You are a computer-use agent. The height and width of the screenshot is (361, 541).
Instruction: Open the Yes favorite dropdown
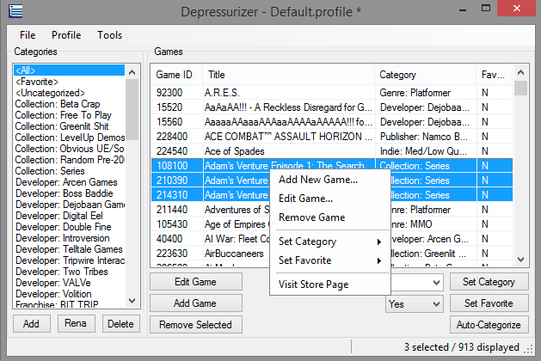[x=415, y=303]
